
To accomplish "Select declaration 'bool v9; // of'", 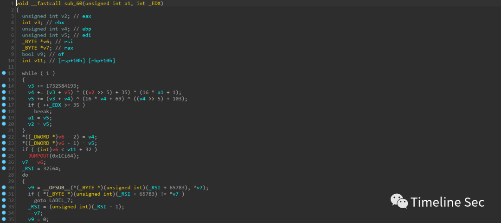I will [x=43, y=54].
